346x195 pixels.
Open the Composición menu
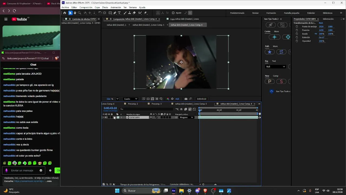86,7
